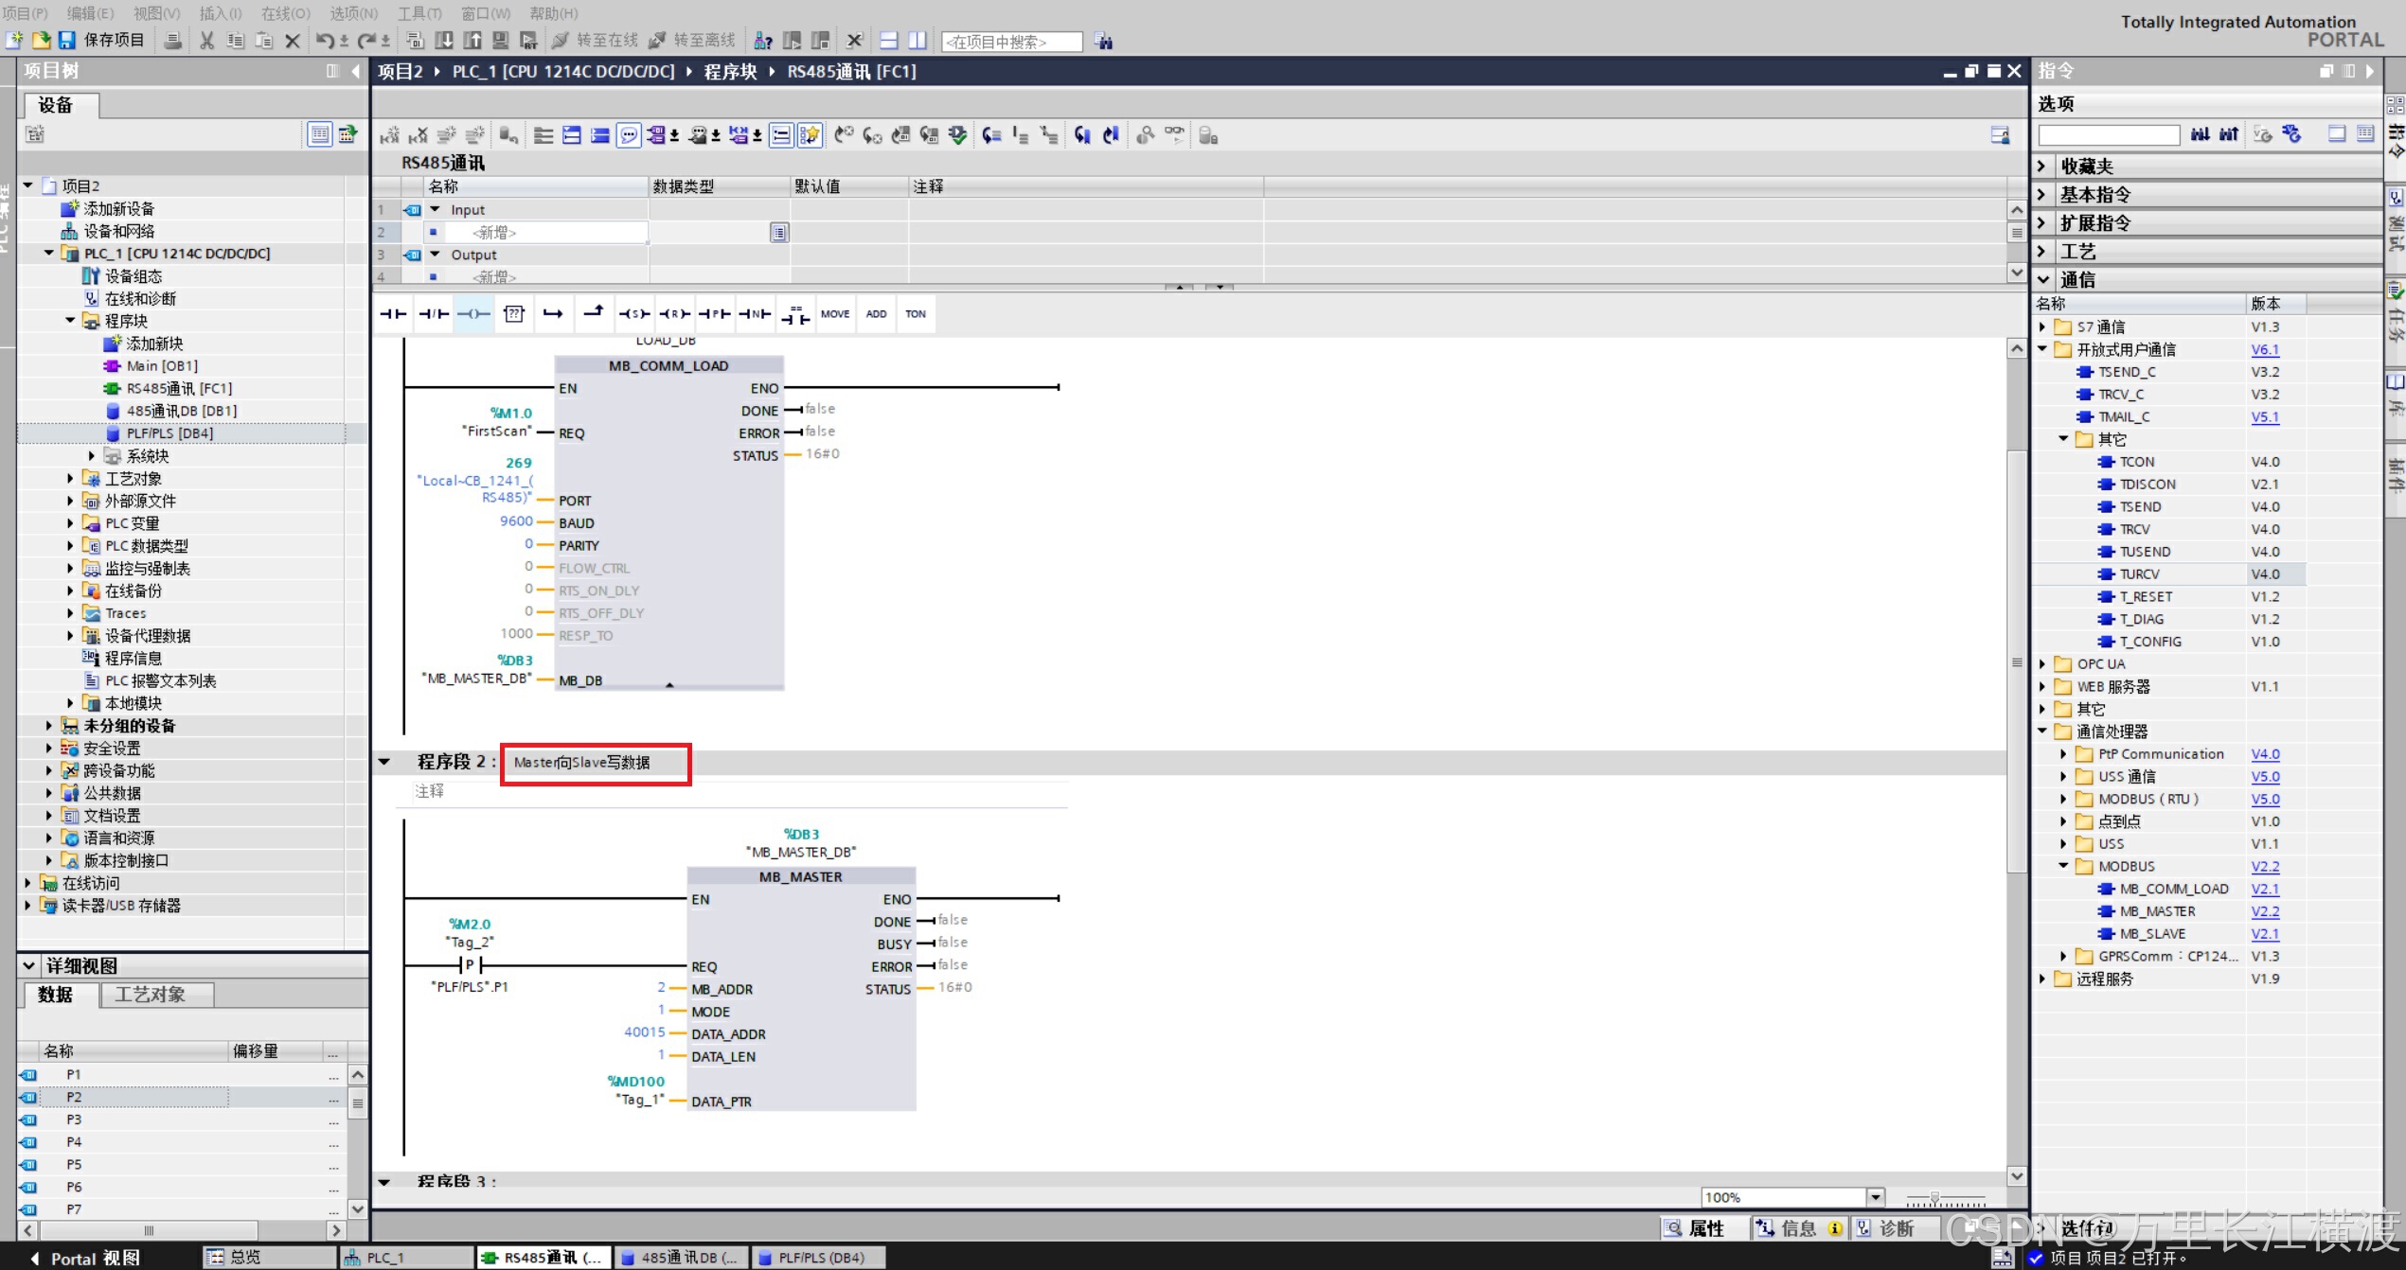The image size is (2406, 1270).
Task: Click the Undo arrow icon
Action: pos(325,40)
